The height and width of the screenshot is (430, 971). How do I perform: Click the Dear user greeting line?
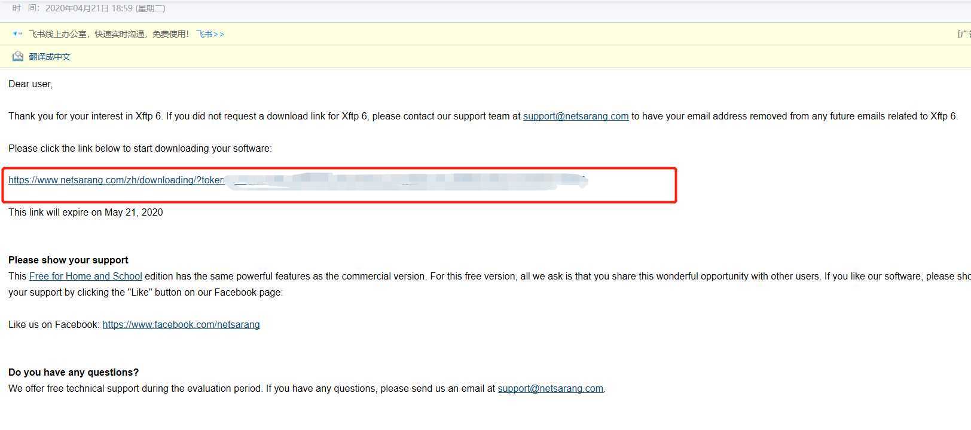[30, 84]
